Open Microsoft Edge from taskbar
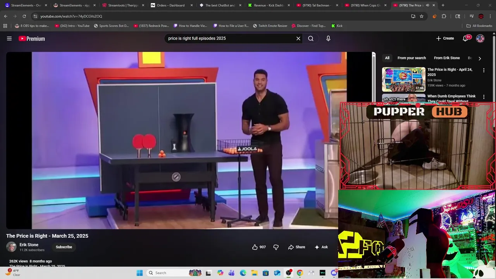The height and width of the screenshot is (279, 496). point(243,273)
